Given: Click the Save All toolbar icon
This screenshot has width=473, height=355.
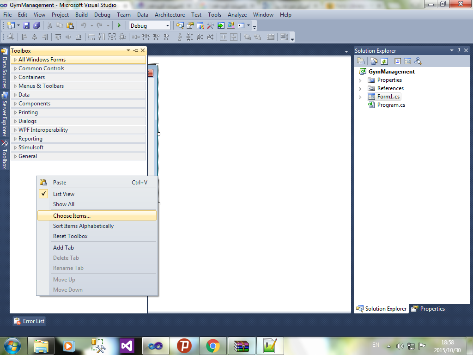Looking at the screenshot, I should 36,26.
